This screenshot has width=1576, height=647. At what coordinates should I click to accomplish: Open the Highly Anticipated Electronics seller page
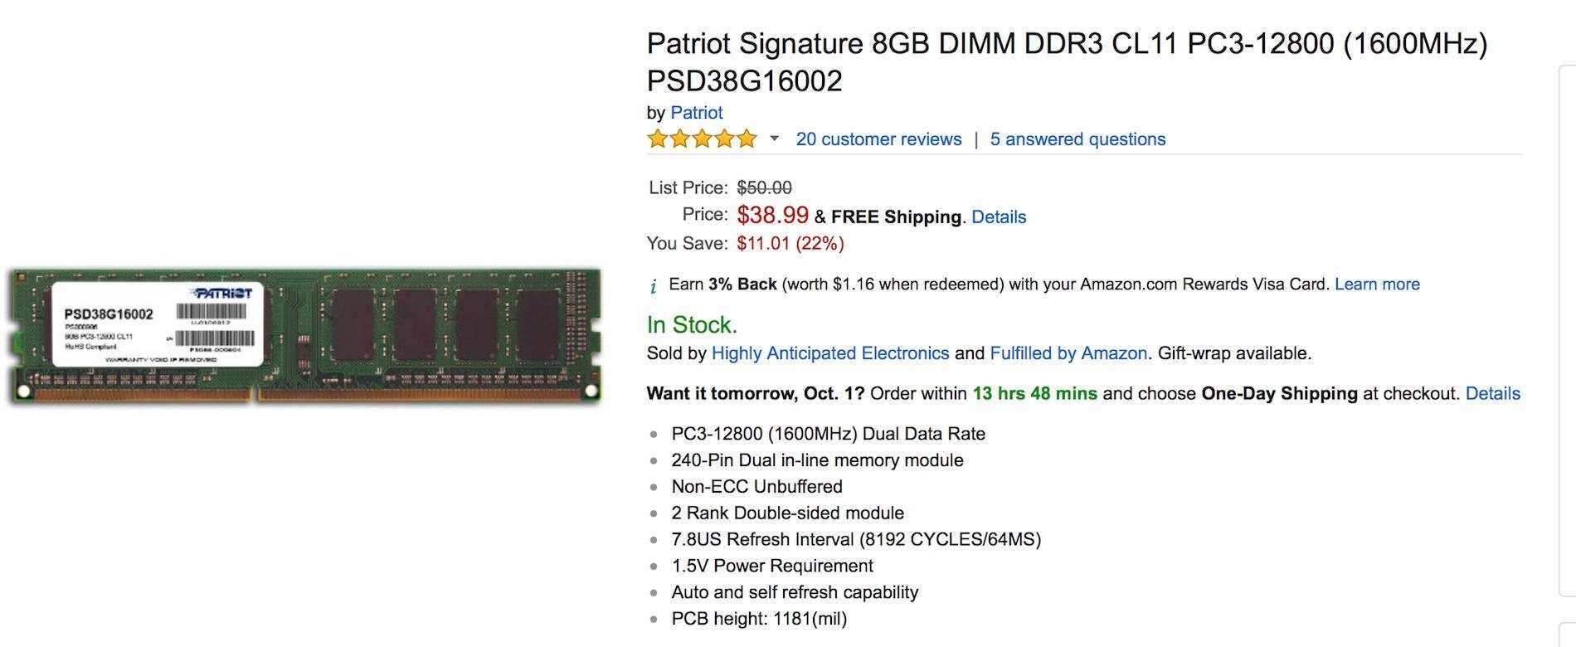(x=830, y=353)
